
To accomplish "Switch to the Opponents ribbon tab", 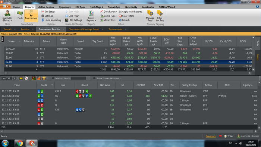I will pos(65,7).
